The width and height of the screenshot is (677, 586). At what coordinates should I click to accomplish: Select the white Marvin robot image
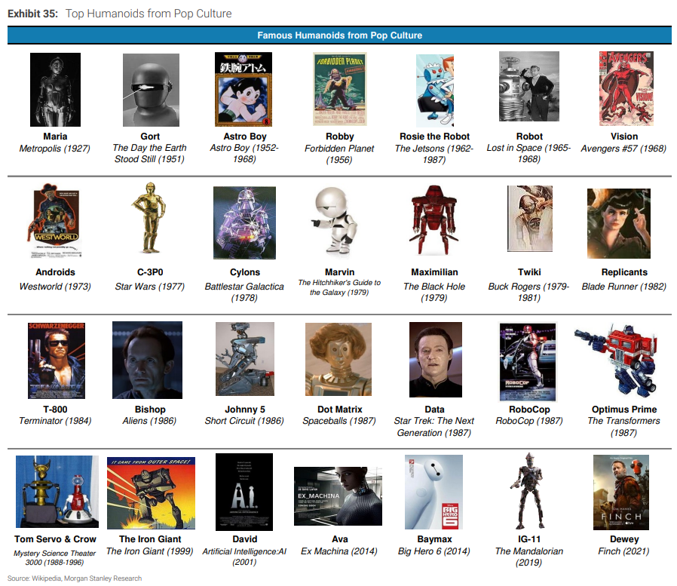coord(335,221)
